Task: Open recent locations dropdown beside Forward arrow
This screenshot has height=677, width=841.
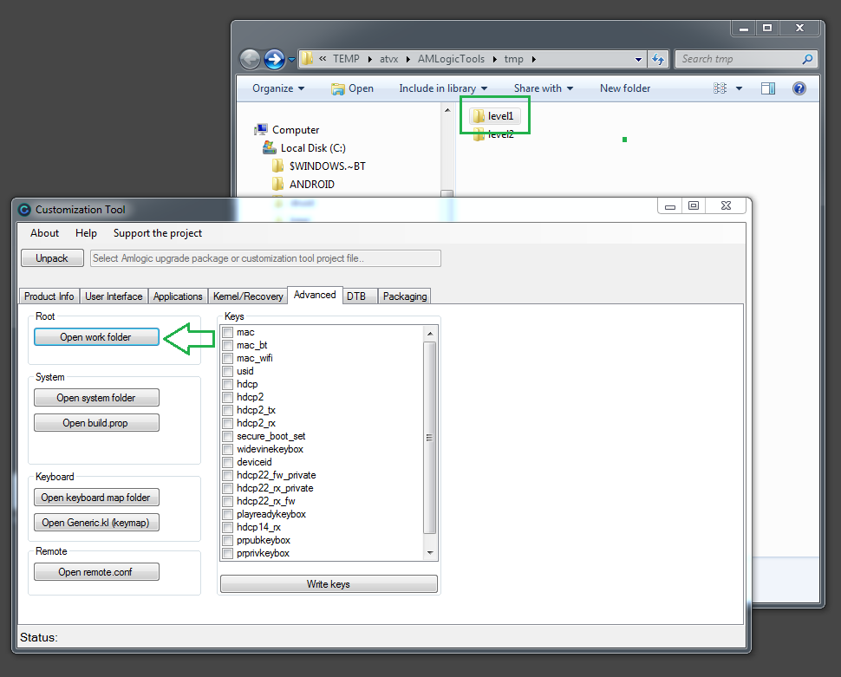Action: pos(291,60)
